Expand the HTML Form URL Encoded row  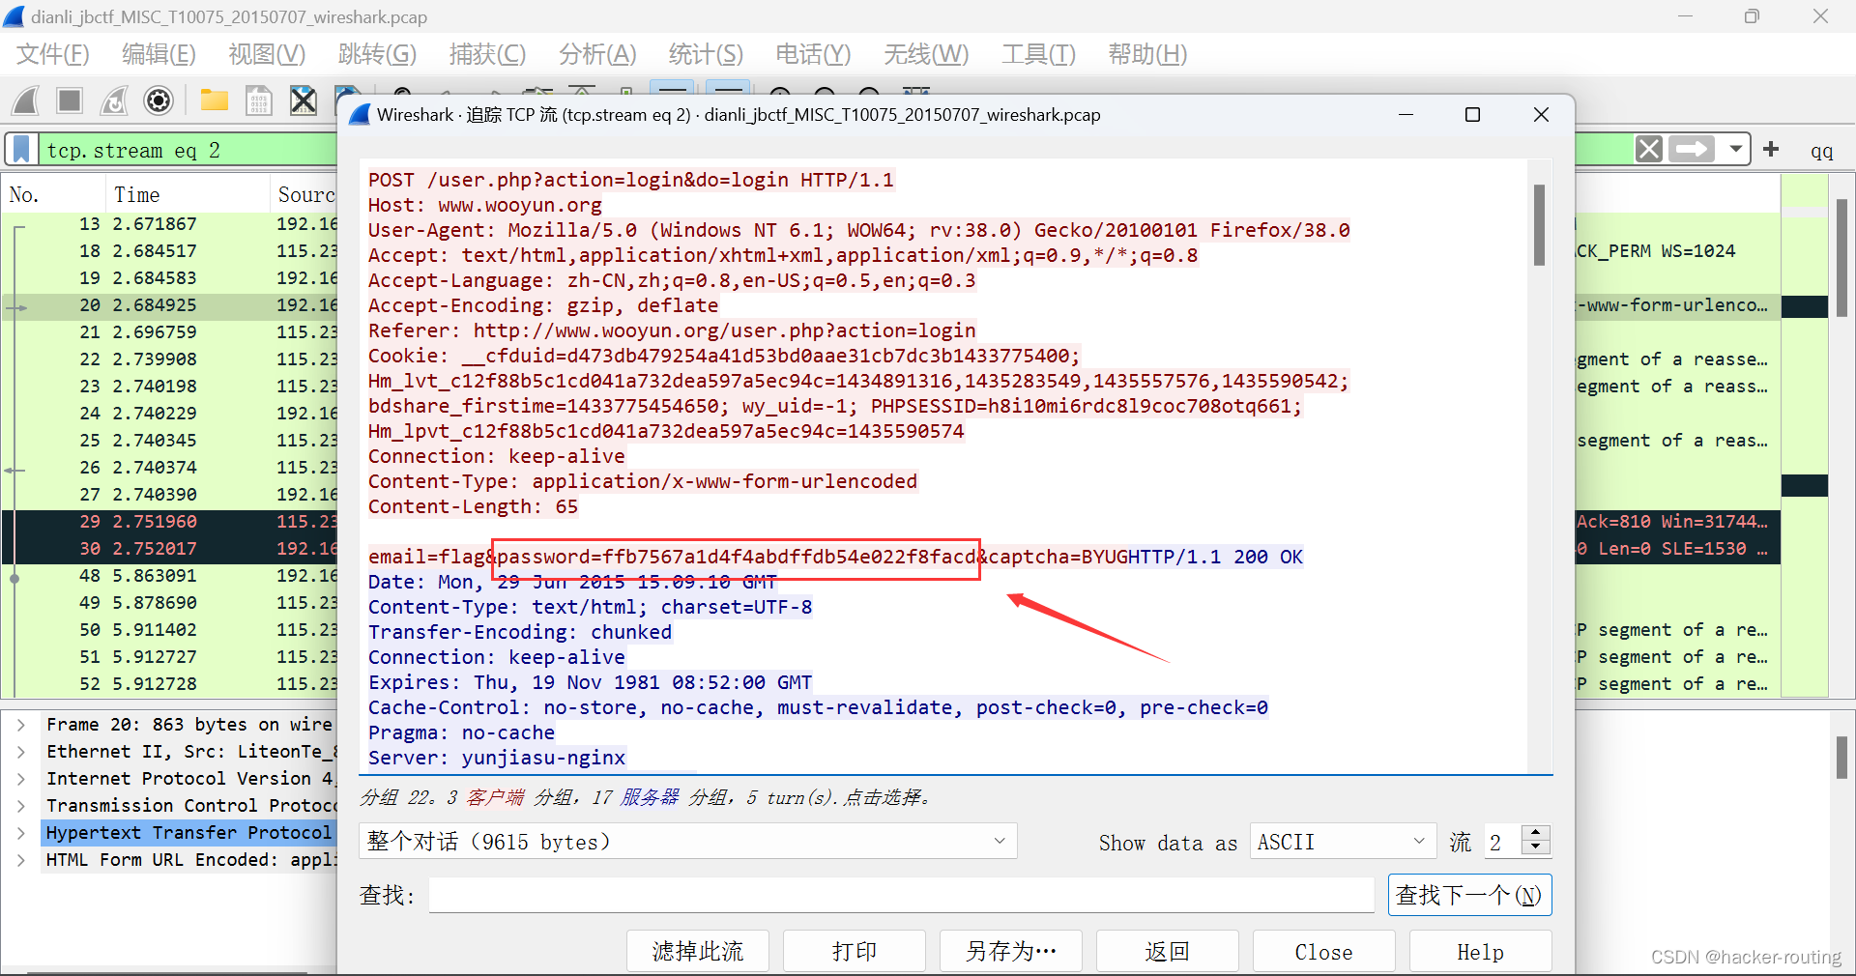pos(21,860)
